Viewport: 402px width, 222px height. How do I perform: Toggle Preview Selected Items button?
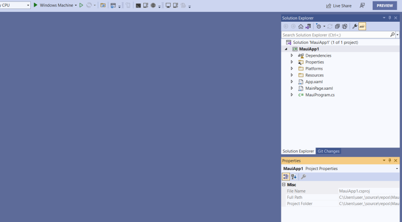tap(362, 26)
